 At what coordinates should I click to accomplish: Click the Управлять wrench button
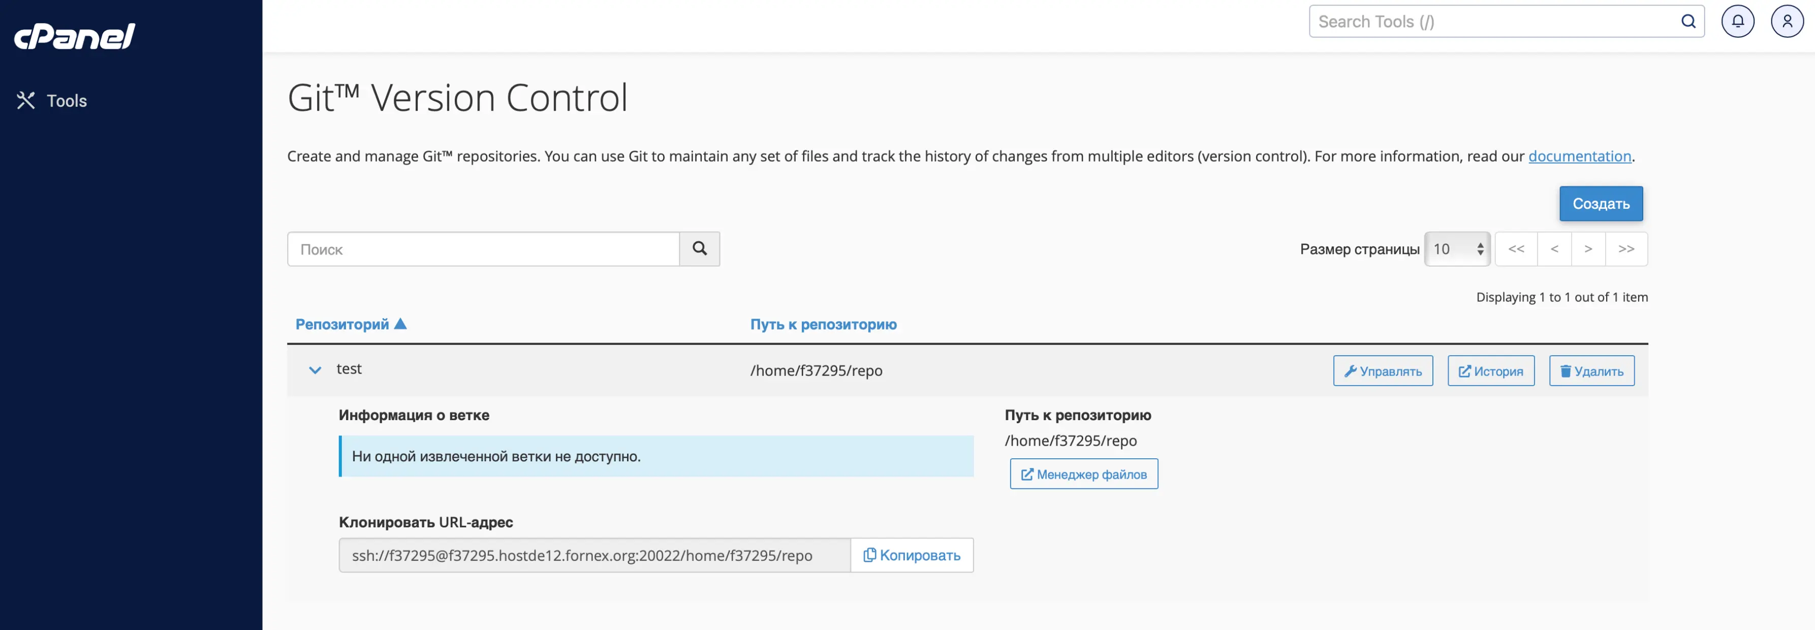point(1383,371)
